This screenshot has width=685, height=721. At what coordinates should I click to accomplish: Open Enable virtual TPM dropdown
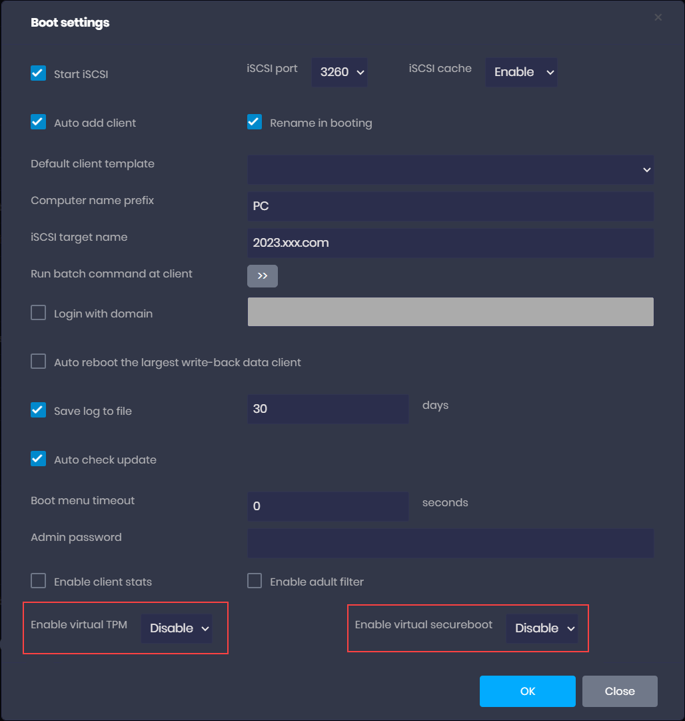177,628
